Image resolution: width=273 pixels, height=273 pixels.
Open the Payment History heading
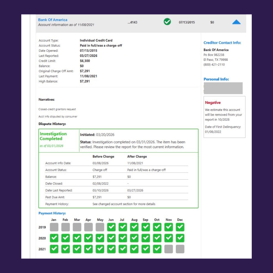[52, 213]
